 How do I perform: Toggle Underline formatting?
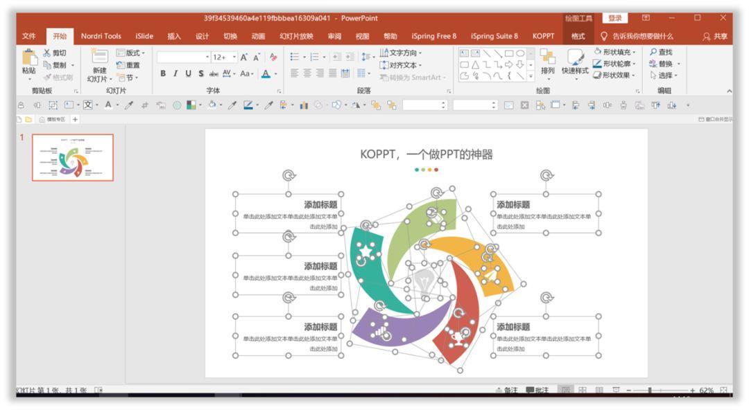(x=188, y=73)
